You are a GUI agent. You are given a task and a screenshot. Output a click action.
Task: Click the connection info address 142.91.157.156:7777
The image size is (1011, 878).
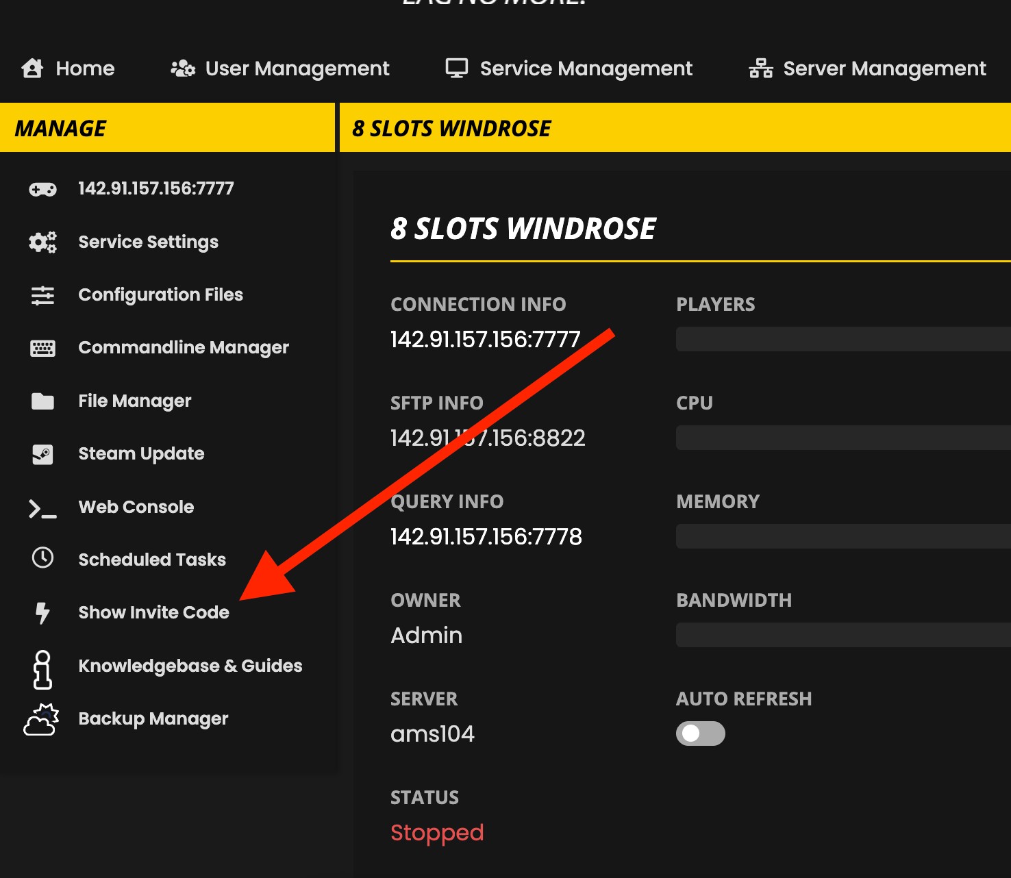(485, 340)
